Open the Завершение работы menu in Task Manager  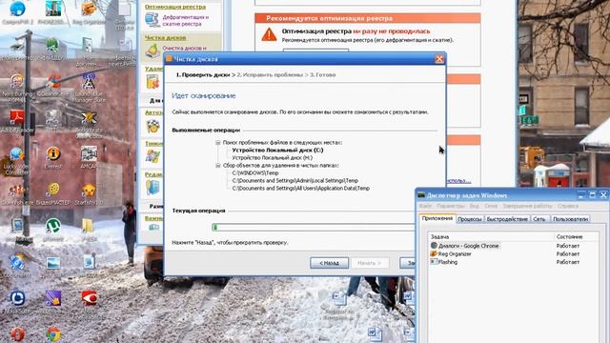[x=527, y=206]
